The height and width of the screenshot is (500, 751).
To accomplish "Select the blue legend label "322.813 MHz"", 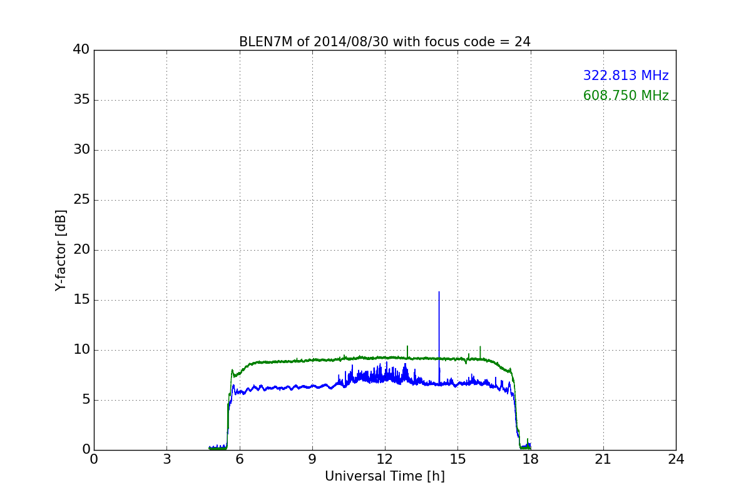I will (x=626, y=76).
